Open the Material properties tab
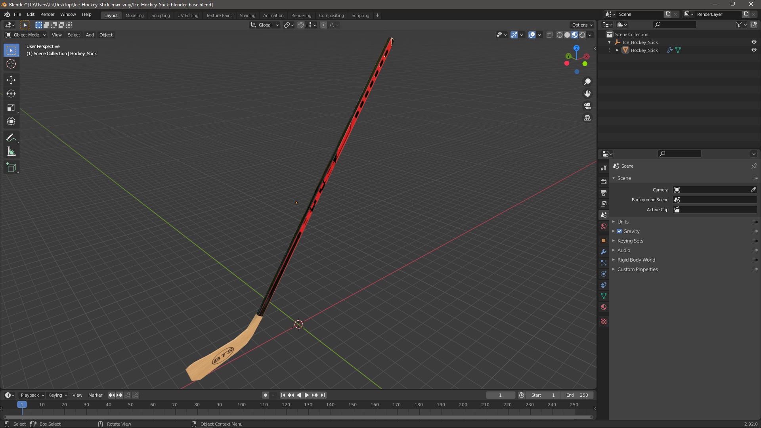The height and width of the screenshot is (428, 761). point(604,308)
